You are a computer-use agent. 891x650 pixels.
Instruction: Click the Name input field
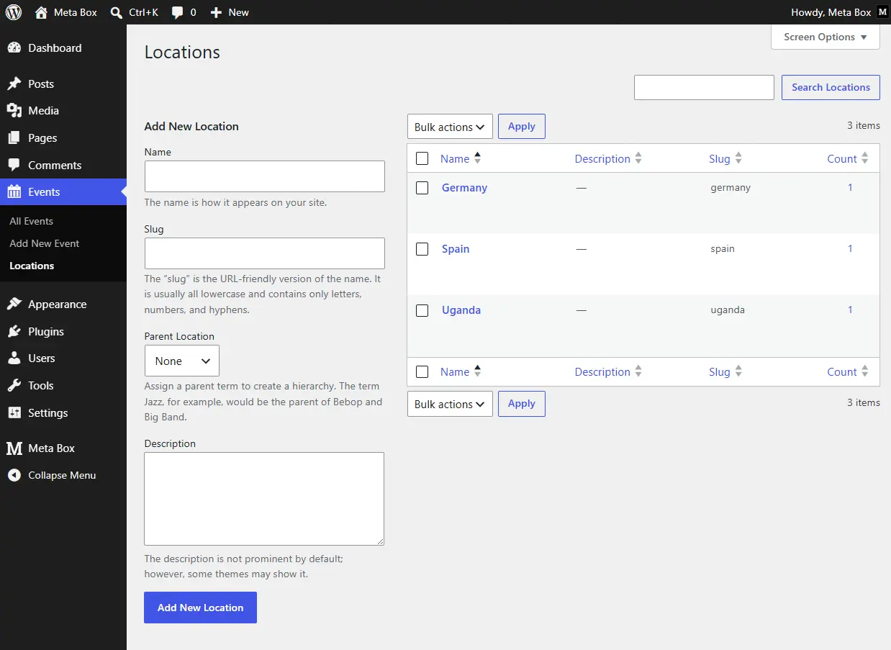[265, 176]
